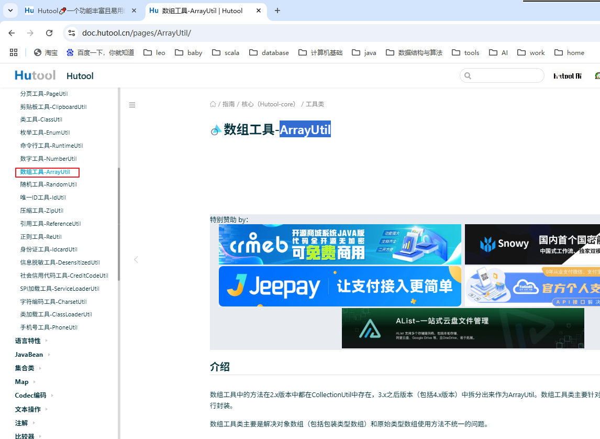The image size is (600, 439).
Task: Expand the 语言特性 sidebar group
Action: point(31,341)
